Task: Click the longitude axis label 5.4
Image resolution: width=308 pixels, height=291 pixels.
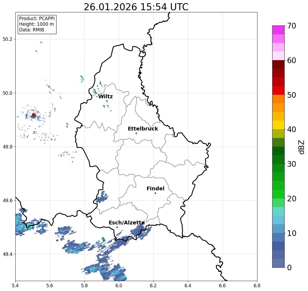Action: click(15, 286)
